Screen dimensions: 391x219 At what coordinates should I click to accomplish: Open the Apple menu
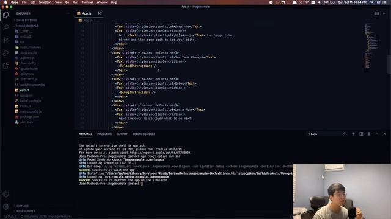click(5, 2)
